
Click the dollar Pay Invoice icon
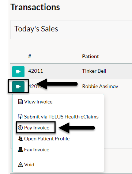point(20,128)
